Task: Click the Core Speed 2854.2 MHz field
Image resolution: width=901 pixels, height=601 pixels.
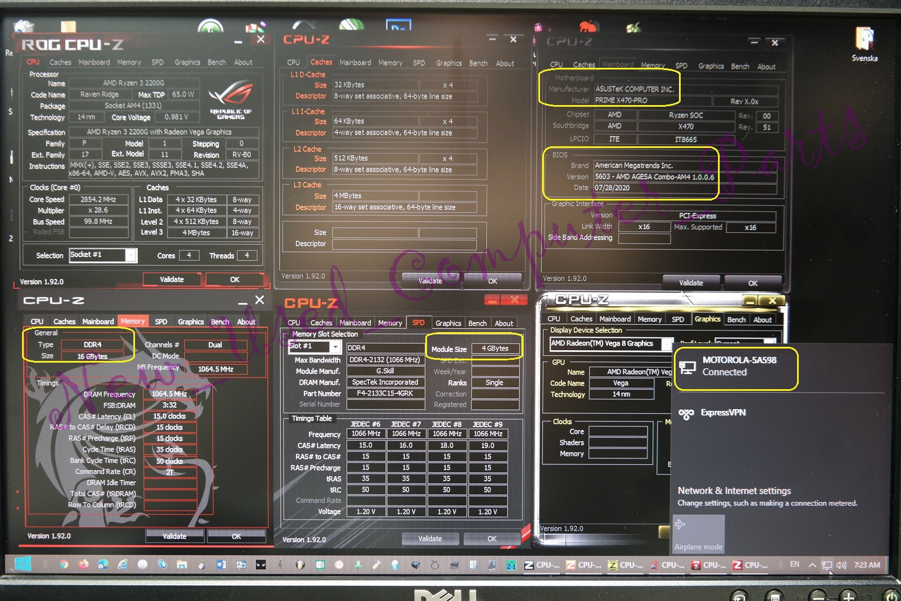Action: click(x=98, y=199)
